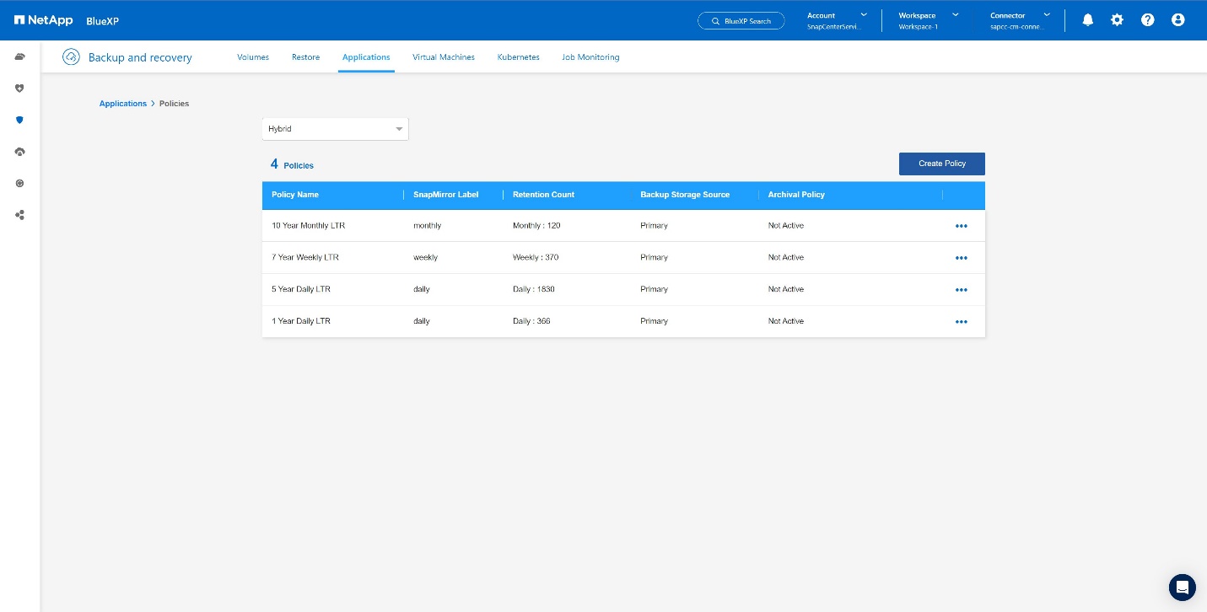Expand the Account dropdown in header
1207x612 pixels.
837,20
